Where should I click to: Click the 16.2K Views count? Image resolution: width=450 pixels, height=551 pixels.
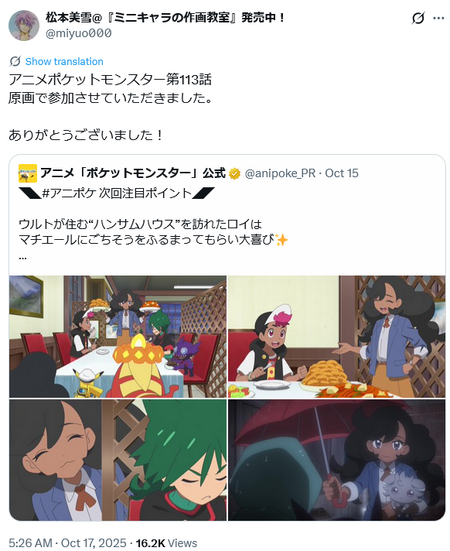pyautogui.click(x=166, y=543)
